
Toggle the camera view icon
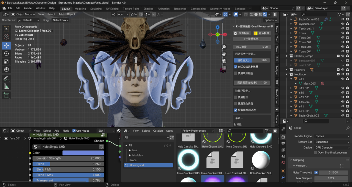click(224, 61)
